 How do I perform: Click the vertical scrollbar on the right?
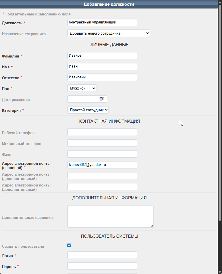(220, 114)
